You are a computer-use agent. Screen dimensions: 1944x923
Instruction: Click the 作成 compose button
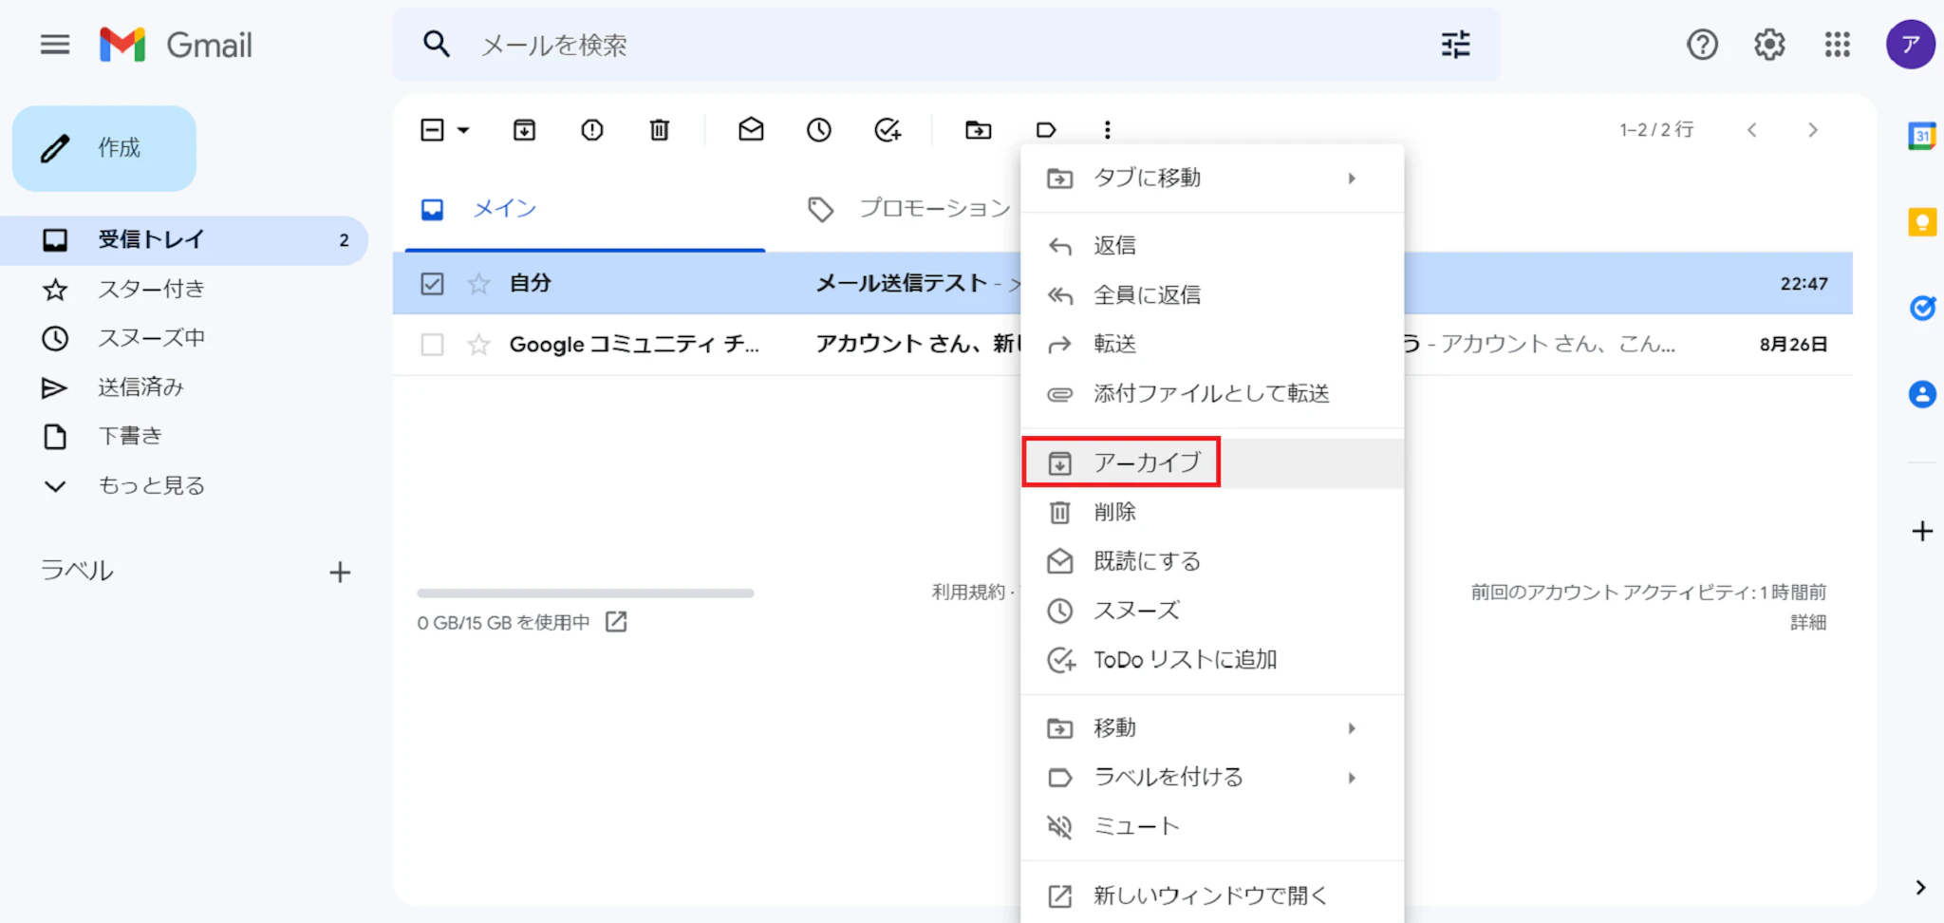(x=104, y=148)
